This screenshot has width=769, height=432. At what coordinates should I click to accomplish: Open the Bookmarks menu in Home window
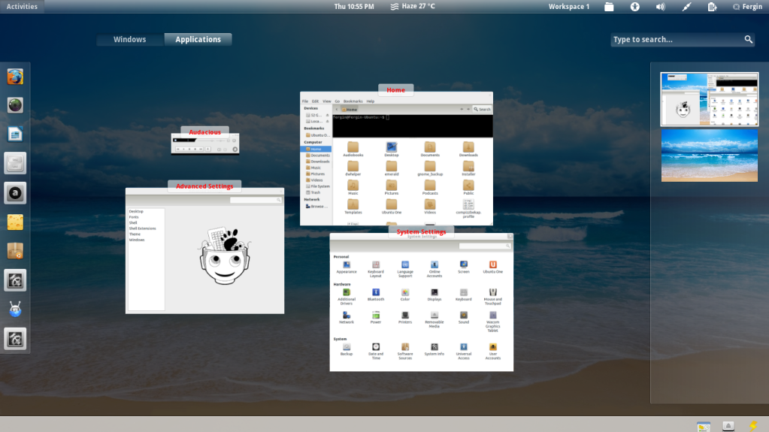pyautogui.click(x=353, y=101)
